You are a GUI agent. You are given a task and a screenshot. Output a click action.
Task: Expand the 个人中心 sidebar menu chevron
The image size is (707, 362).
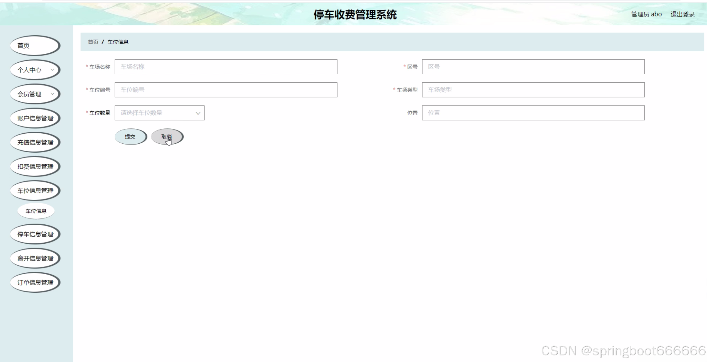pyautogui.click(x=52, y=70)
